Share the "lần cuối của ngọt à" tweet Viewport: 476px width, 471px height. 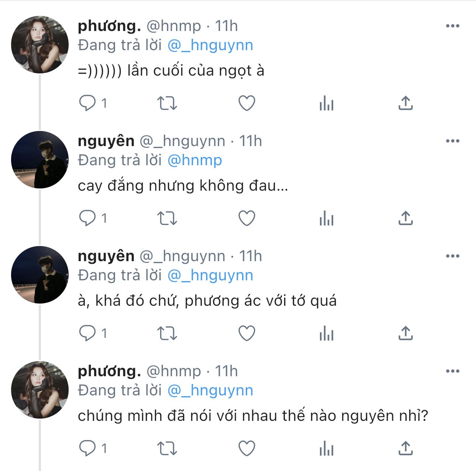pyautogui.click(x=405, y=103)
